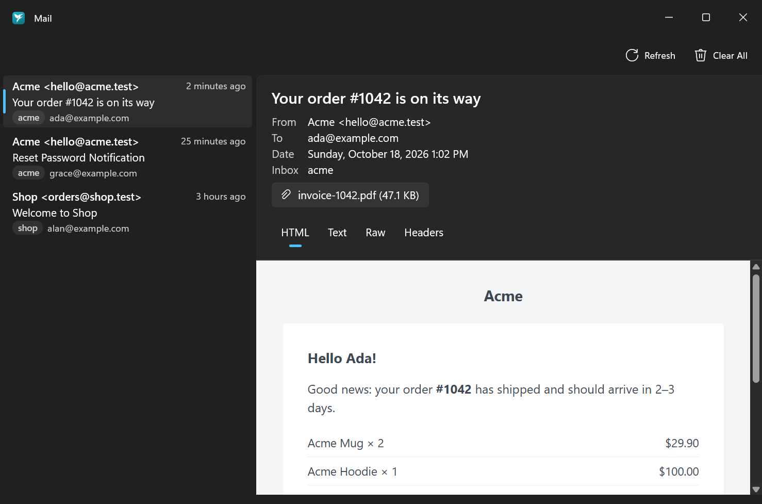
Task: Download the invoice-1042.pdf attachment
Action: tap(350, 195)
